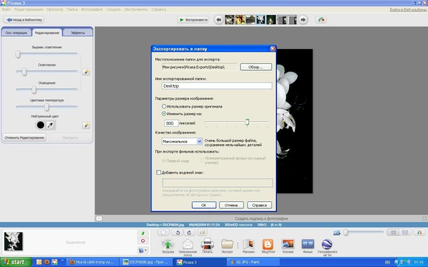This screenshot has width=428, height=267.
Task: Select 'Изменить размер на' radio option
Action: tap(164, 113)
